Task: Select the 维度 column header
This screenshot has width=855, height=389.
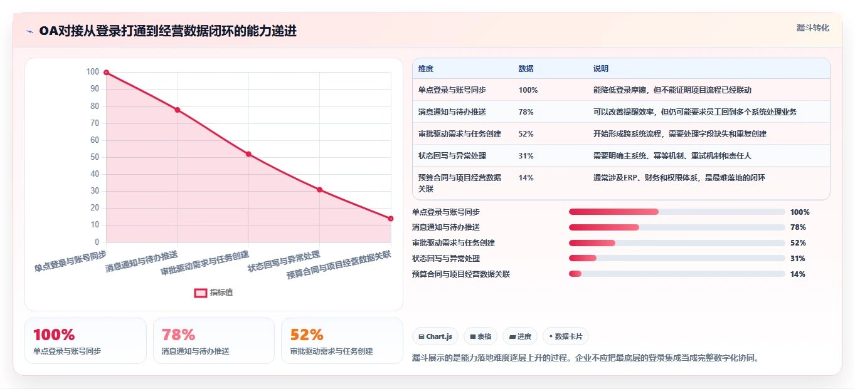Action: tap(426, 69)
